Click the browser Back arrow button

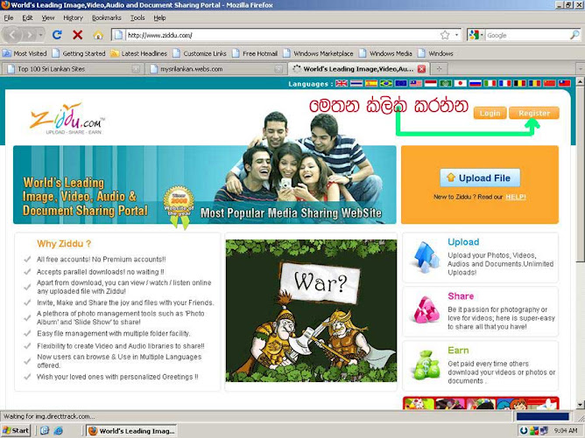click(x=12, y=35)
